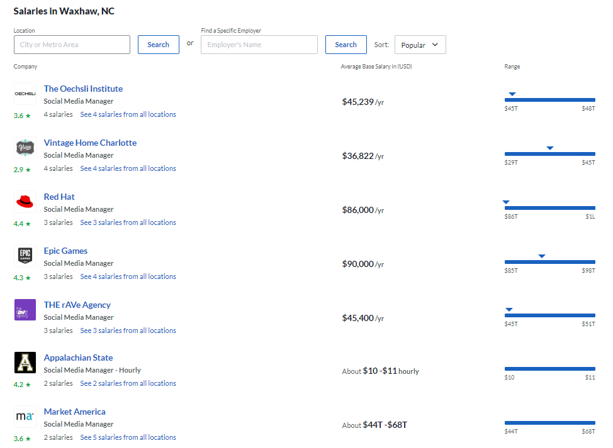Click the About $10-$11 hourly value

[380, 371]
